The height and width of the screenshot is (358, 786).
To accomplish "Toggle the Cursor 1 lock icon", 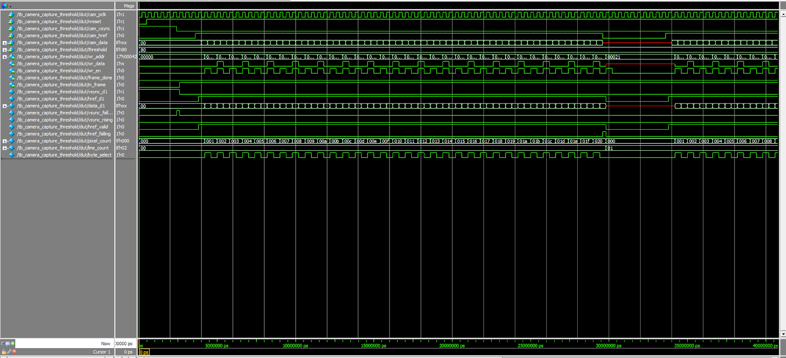I will click(4, 352).
